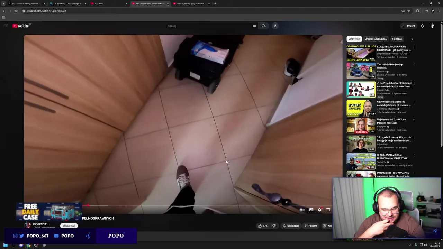Viewport: 443px width, 249px height.
Task: Click the FREE DAILY CASE ad banner
Action: click(x=49, y=212)
